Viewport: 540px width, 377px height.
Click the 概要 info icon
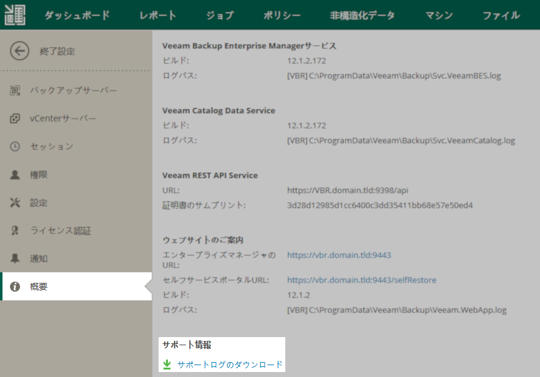15,287
